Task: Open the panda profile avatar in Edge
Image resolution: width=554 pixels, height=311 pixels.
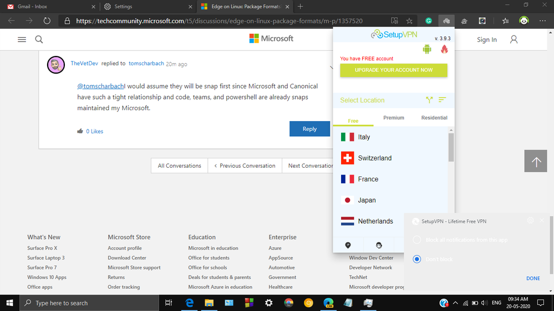Action: pyautogui.click(x=524, y=21)
